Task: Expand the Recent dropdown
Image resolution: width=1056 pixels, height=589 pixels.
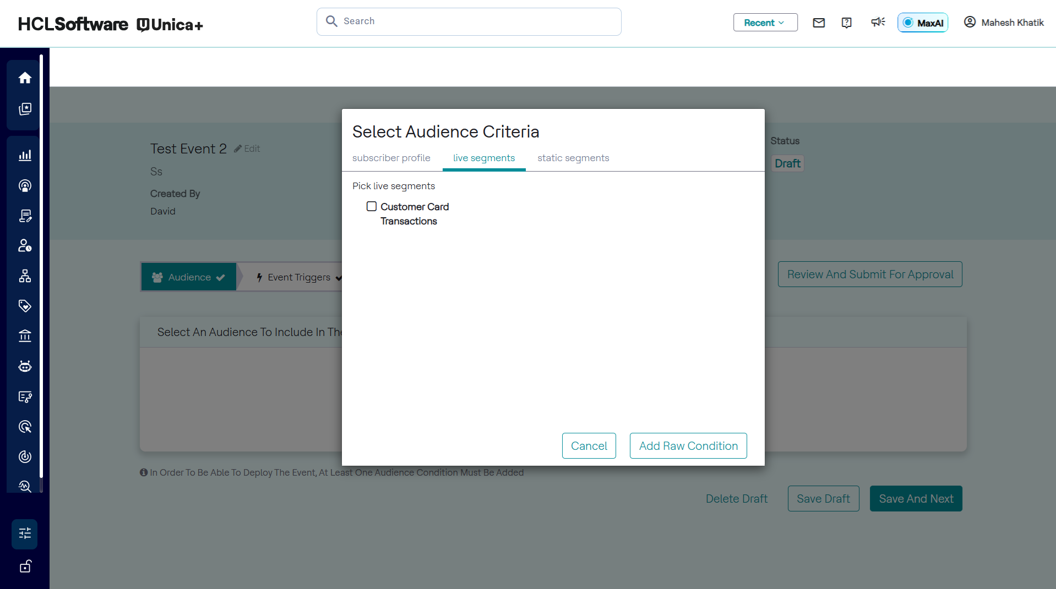Action: pyautogui.click(x=765, y=23)
